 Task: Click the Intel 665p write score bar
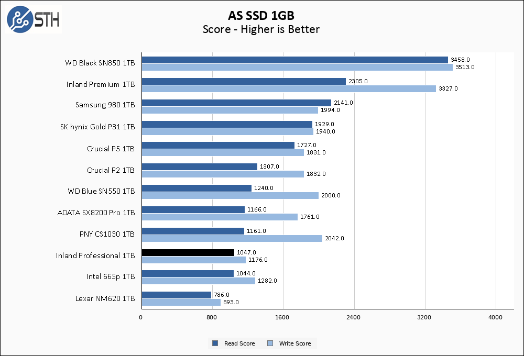[x=199, y=281]
